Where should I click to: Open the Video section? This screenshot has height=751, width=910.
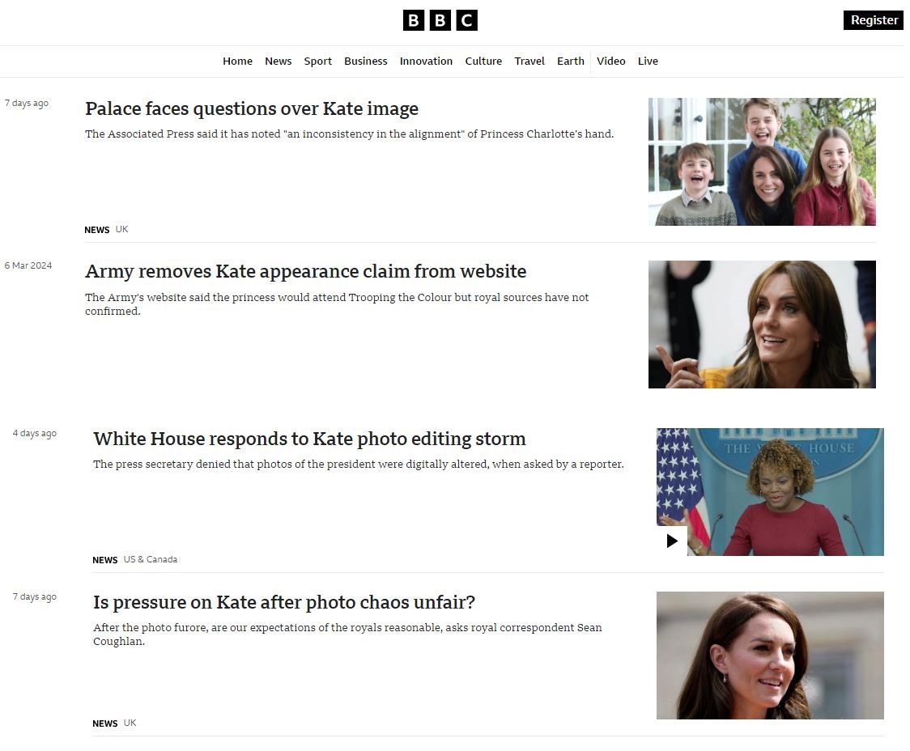pos(610,61)
